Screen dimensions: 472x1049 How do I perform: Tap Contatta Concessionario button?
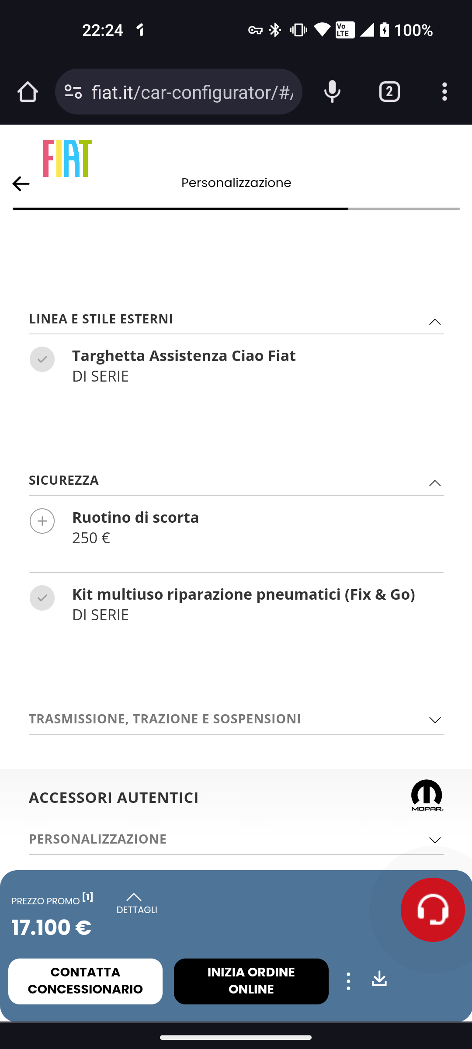85,981
